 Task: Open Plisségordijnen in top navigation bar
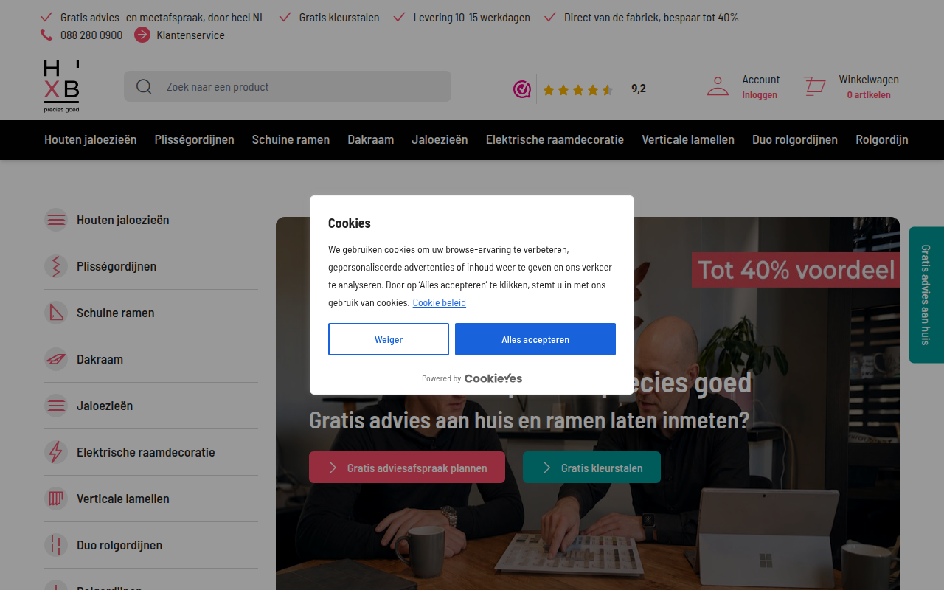click(195, 139)
